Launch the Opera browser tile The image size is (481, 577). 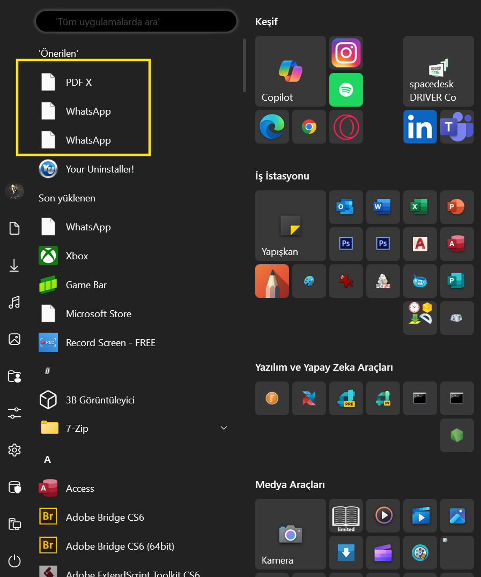[346, 127]
